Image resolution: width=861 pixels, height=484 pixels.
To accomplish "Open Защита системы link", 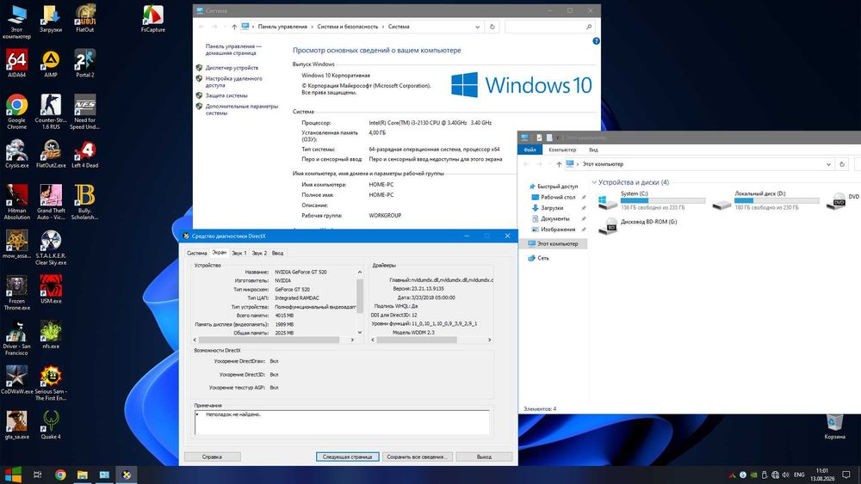I will point(226,95).
